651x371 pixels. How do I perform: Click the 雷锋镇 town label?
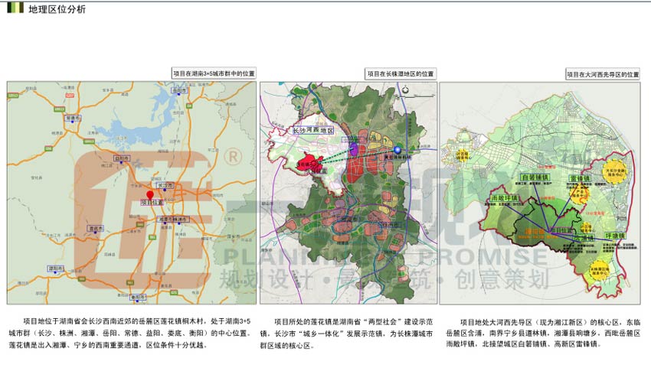pos(582,179)
